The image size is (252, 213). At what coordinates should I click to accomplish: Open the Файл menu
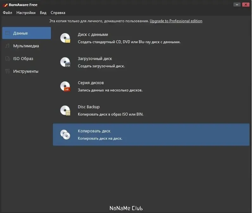click(7, 13)
